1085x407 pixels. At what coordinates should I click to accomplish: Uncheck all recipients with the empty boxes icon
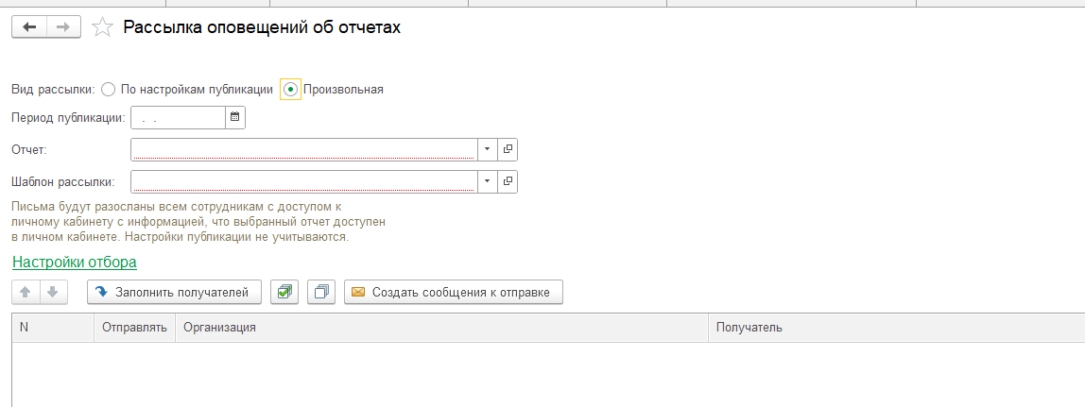[x=321, y=293]
